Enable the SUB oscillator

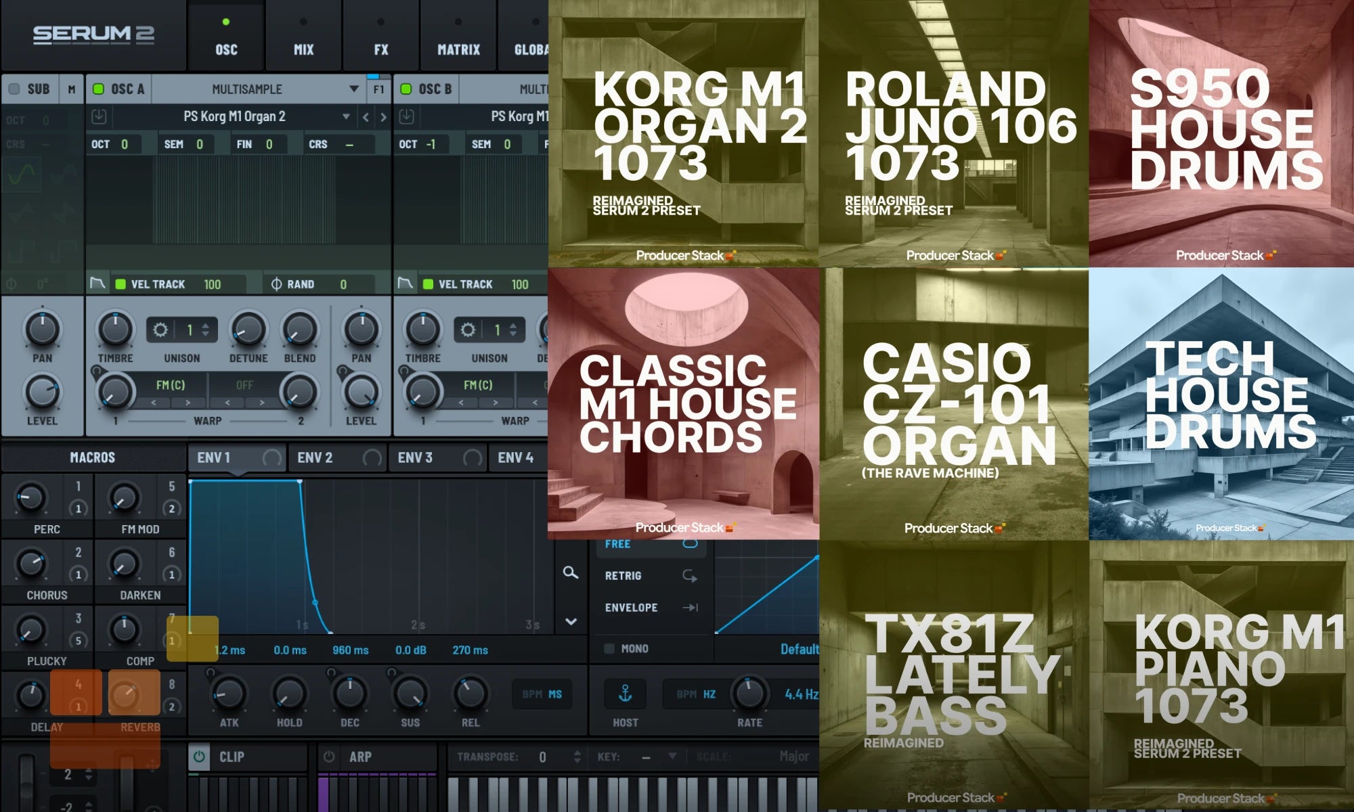coord(14,89)
